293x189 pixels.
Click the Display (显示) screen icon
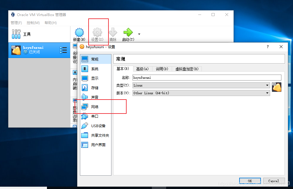click(85, 78)
